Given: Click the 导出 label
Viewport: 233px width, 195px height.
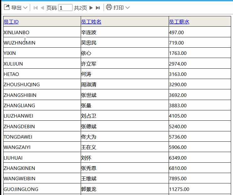Looking at the screenshot, I should tap(16, 8).
